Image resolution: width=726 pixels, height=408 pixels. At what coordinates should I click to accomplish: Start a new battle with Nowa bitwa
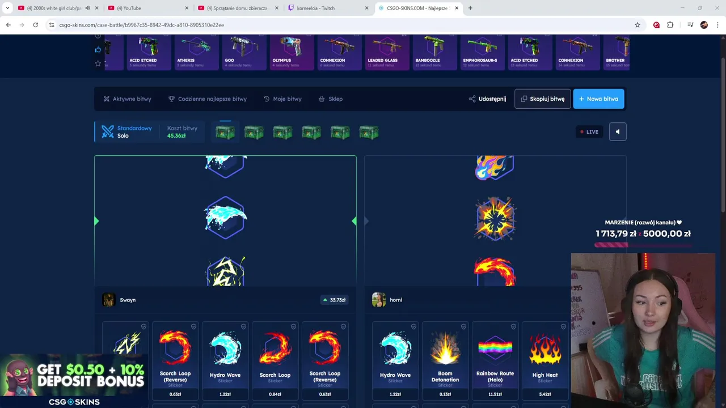coord(598,99)
